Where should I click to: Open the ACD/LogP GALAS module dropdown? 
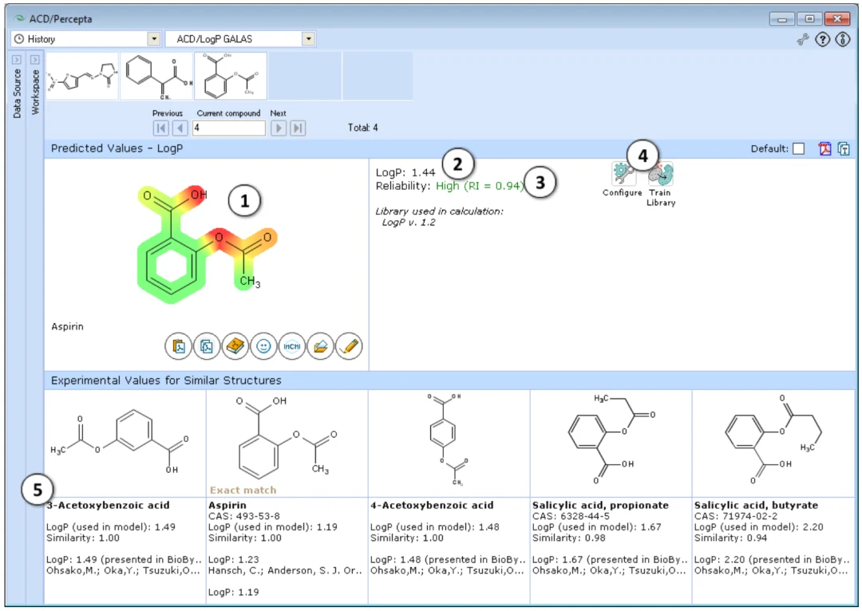pyautogui.click(x=308, y=39)
